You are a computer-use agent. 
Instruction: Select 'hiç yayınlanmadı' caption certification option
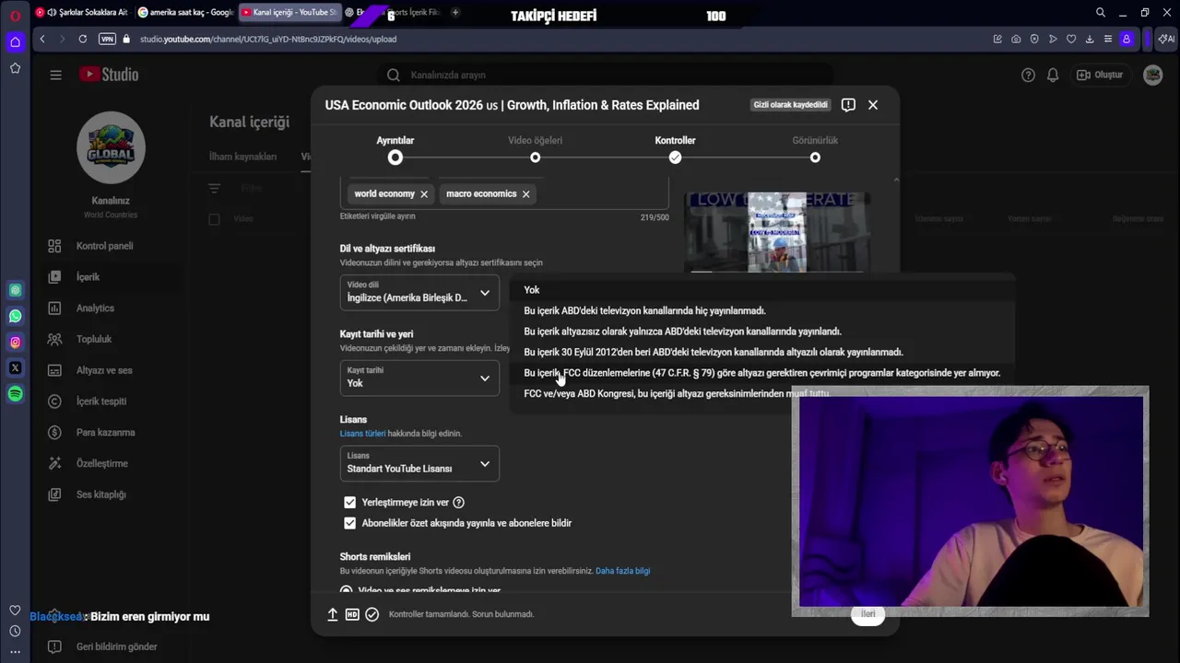(761, 310)
